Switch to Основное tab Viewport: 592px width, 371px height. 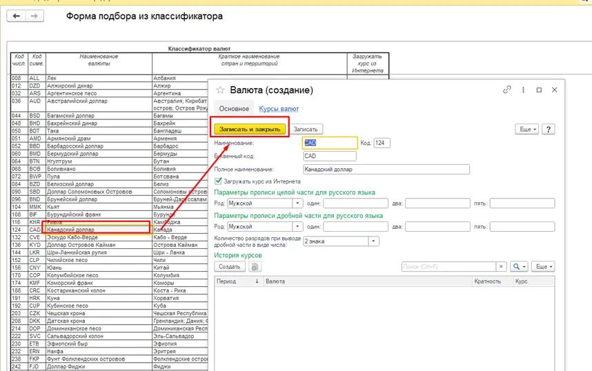click(234, 109)
